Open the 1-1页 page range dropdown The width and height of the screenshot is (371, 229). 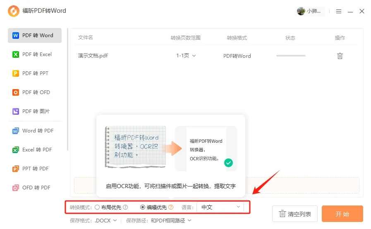[x=186, y=56]
